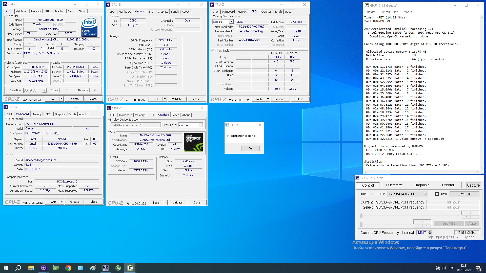Image resolution: width=486 pixels, height=273 pixels.
Task: Click the SetFSB title bar PLL icon
Action: pos(357,178)
